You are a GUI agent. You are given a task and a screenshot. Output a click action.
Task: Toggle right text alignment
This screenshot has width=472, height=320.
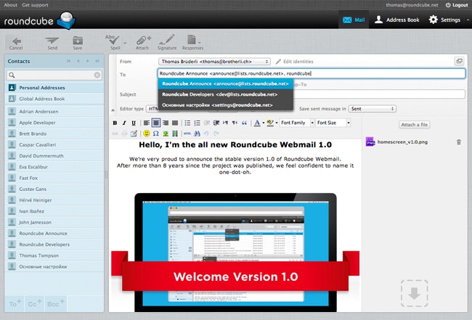(166, 123)
